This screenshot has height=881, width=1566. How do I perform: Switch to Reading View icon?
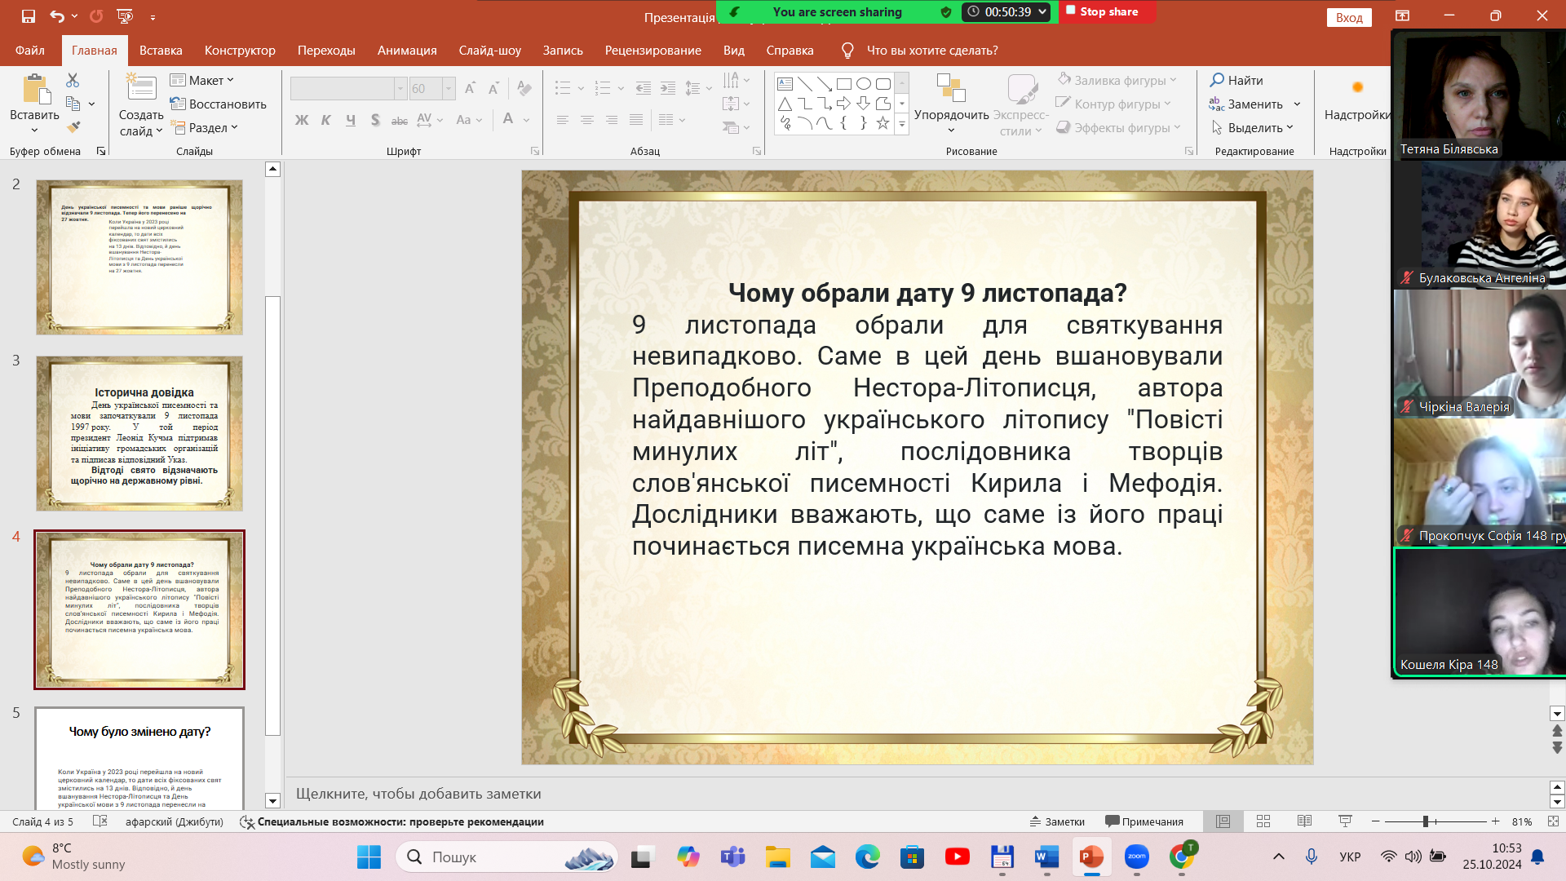1304,821
